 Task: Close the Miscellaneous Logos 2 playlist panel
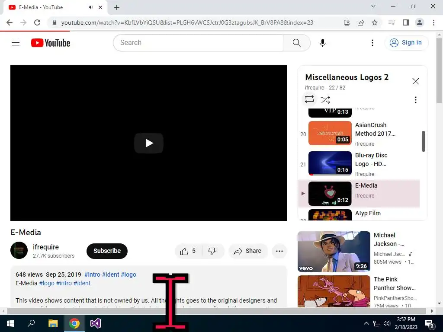click(x=416, y=81)
